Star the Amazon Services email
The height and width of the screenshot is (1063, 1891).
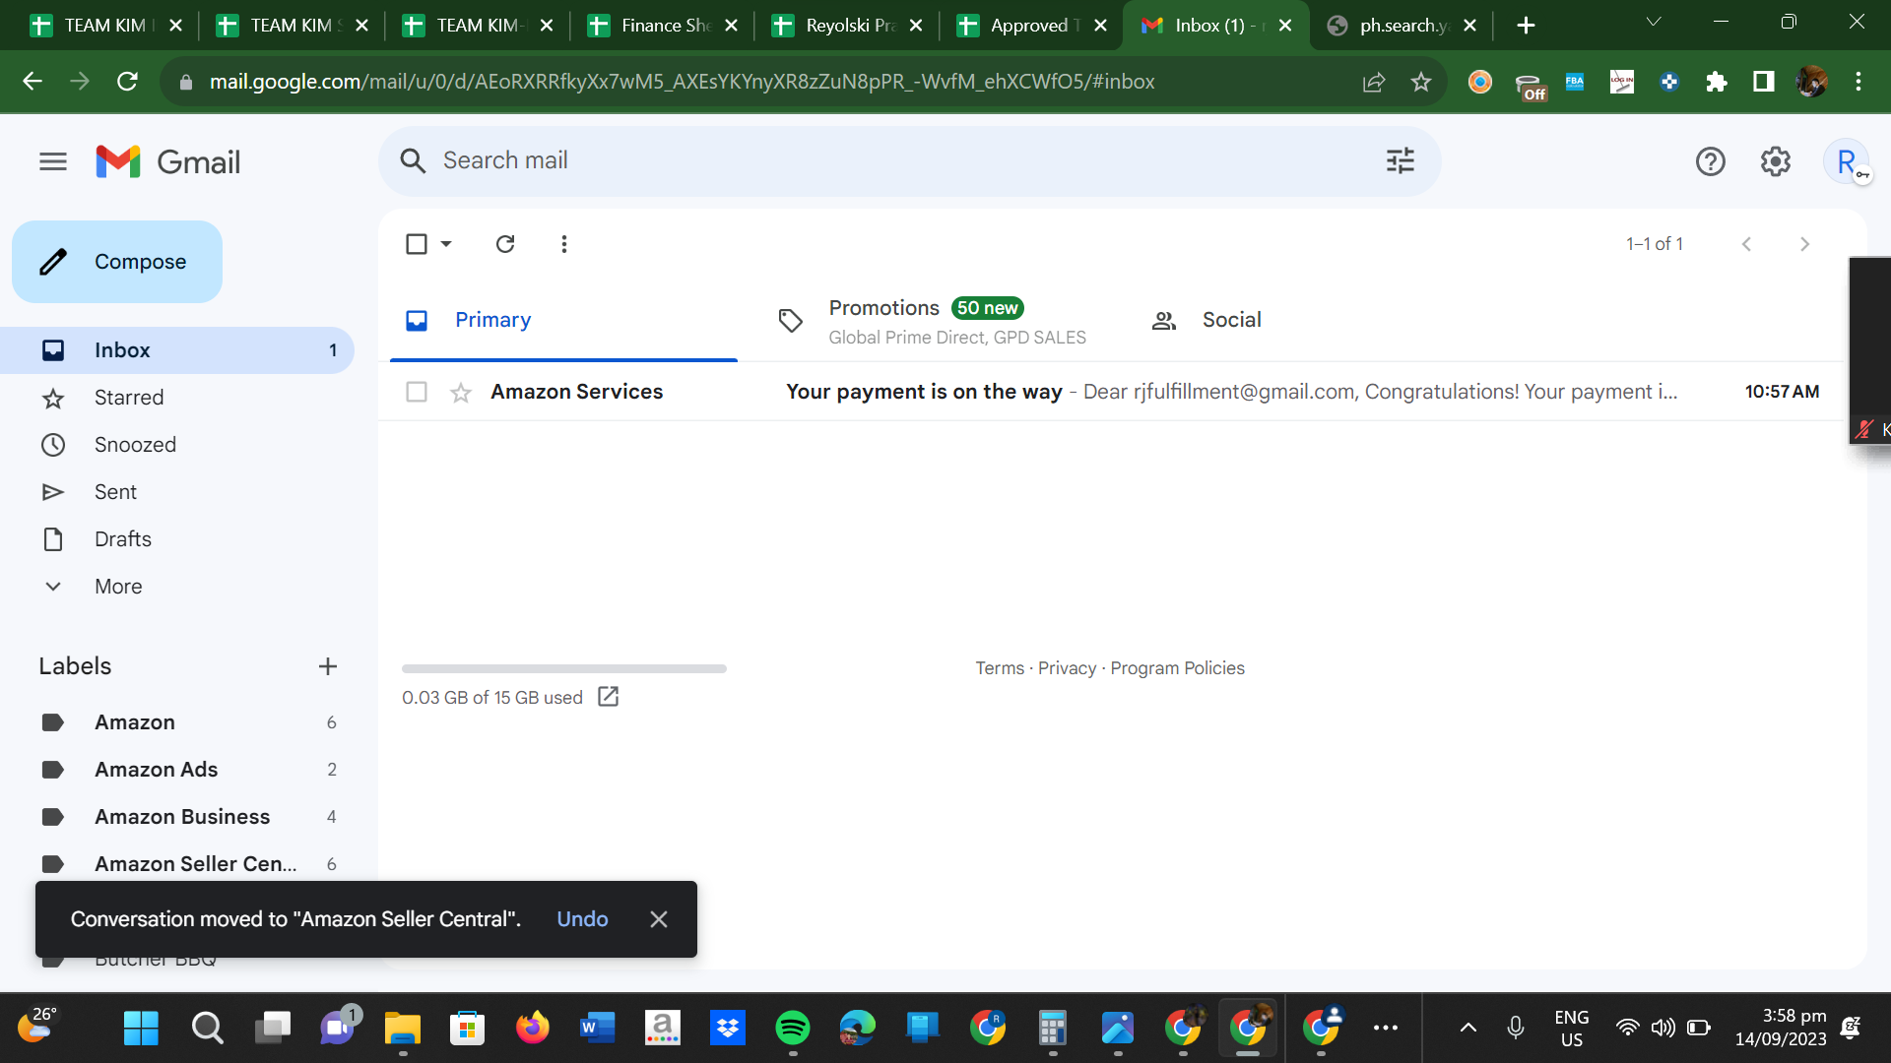(461, 393)
